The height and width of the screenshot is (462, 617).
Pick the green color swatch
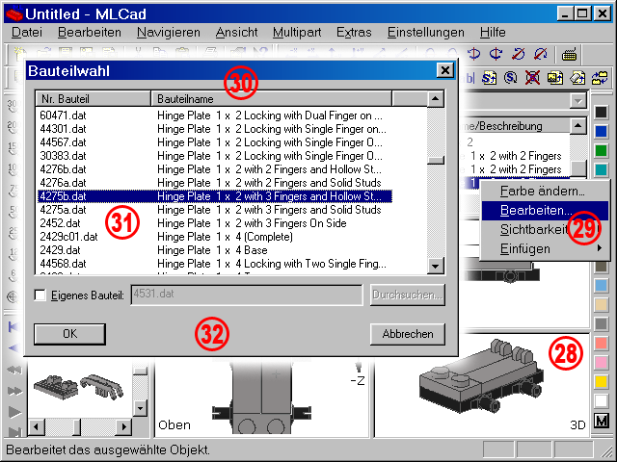[601, 150]
